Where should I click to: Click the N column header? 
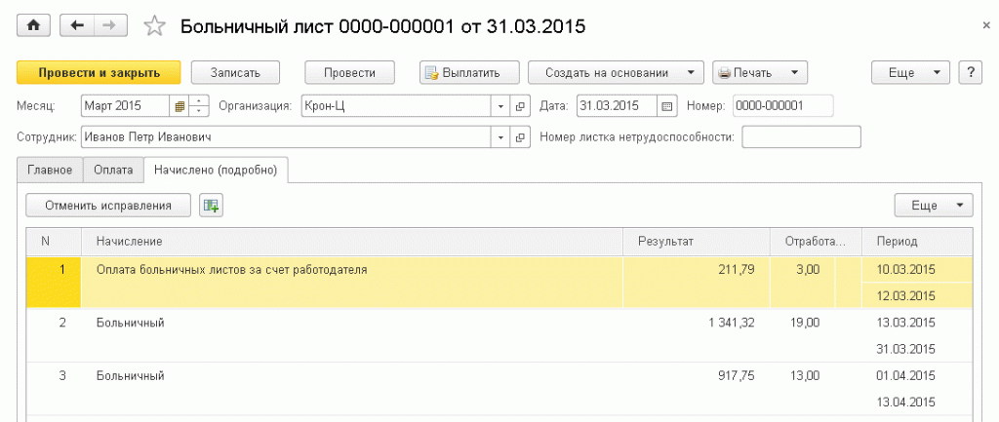point(54,242)
